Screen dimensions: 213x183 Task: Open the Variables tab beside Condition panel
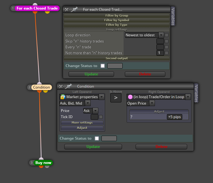tap(196, 93)
